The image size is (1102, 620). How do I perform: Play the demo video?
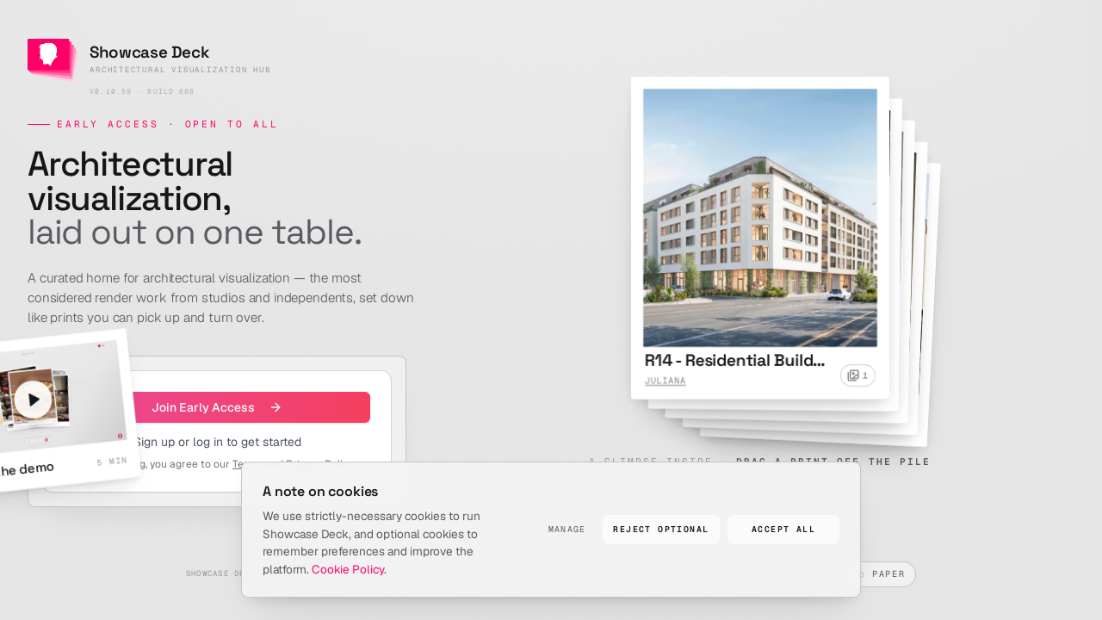(34, 400)
